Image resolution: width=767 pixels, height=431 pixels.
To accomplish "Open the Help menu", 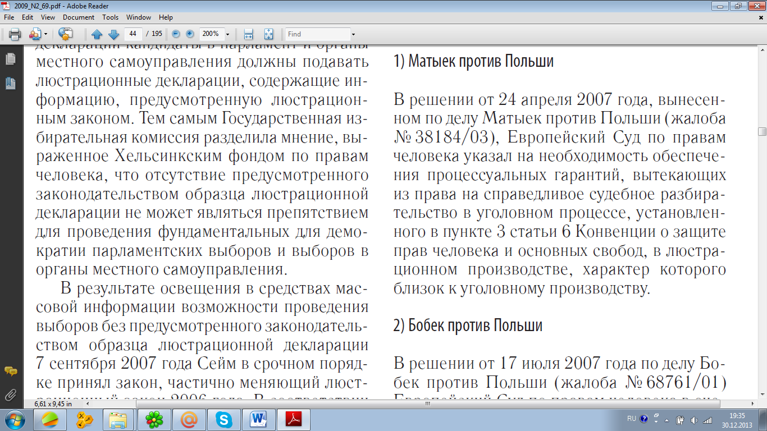I will click(166, 17).
